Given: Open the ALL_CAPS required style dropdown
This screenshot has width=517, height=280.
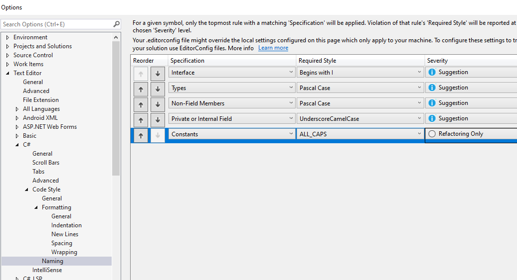Looking at the screenshot, I should click(x=360, y=134).
